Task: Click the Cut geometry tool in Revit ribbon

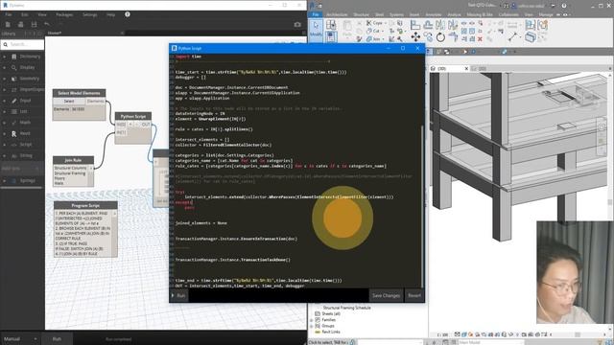Action: [x=373, y=31]
